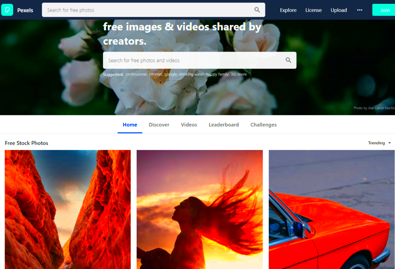The height and width of the screenshot is (269, 395).
Task: Click the Explore option in the navigation bar
Action: click(288, 10)
